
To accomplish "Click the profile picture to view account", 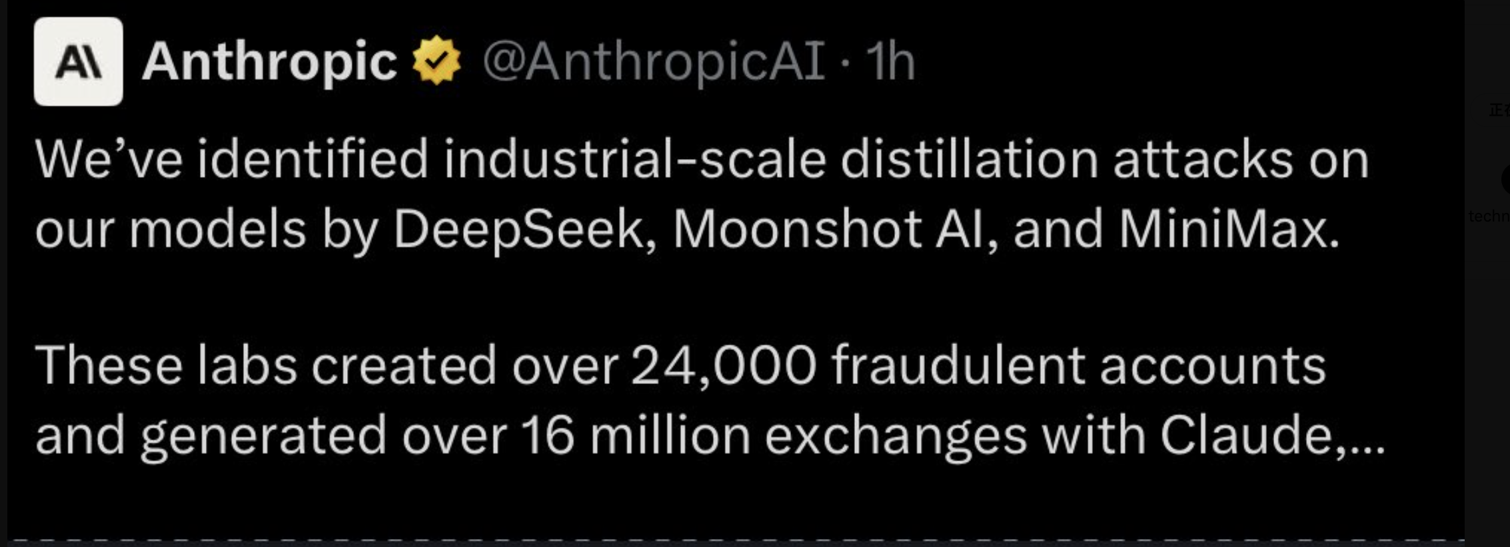I will (x=79, y=62).
